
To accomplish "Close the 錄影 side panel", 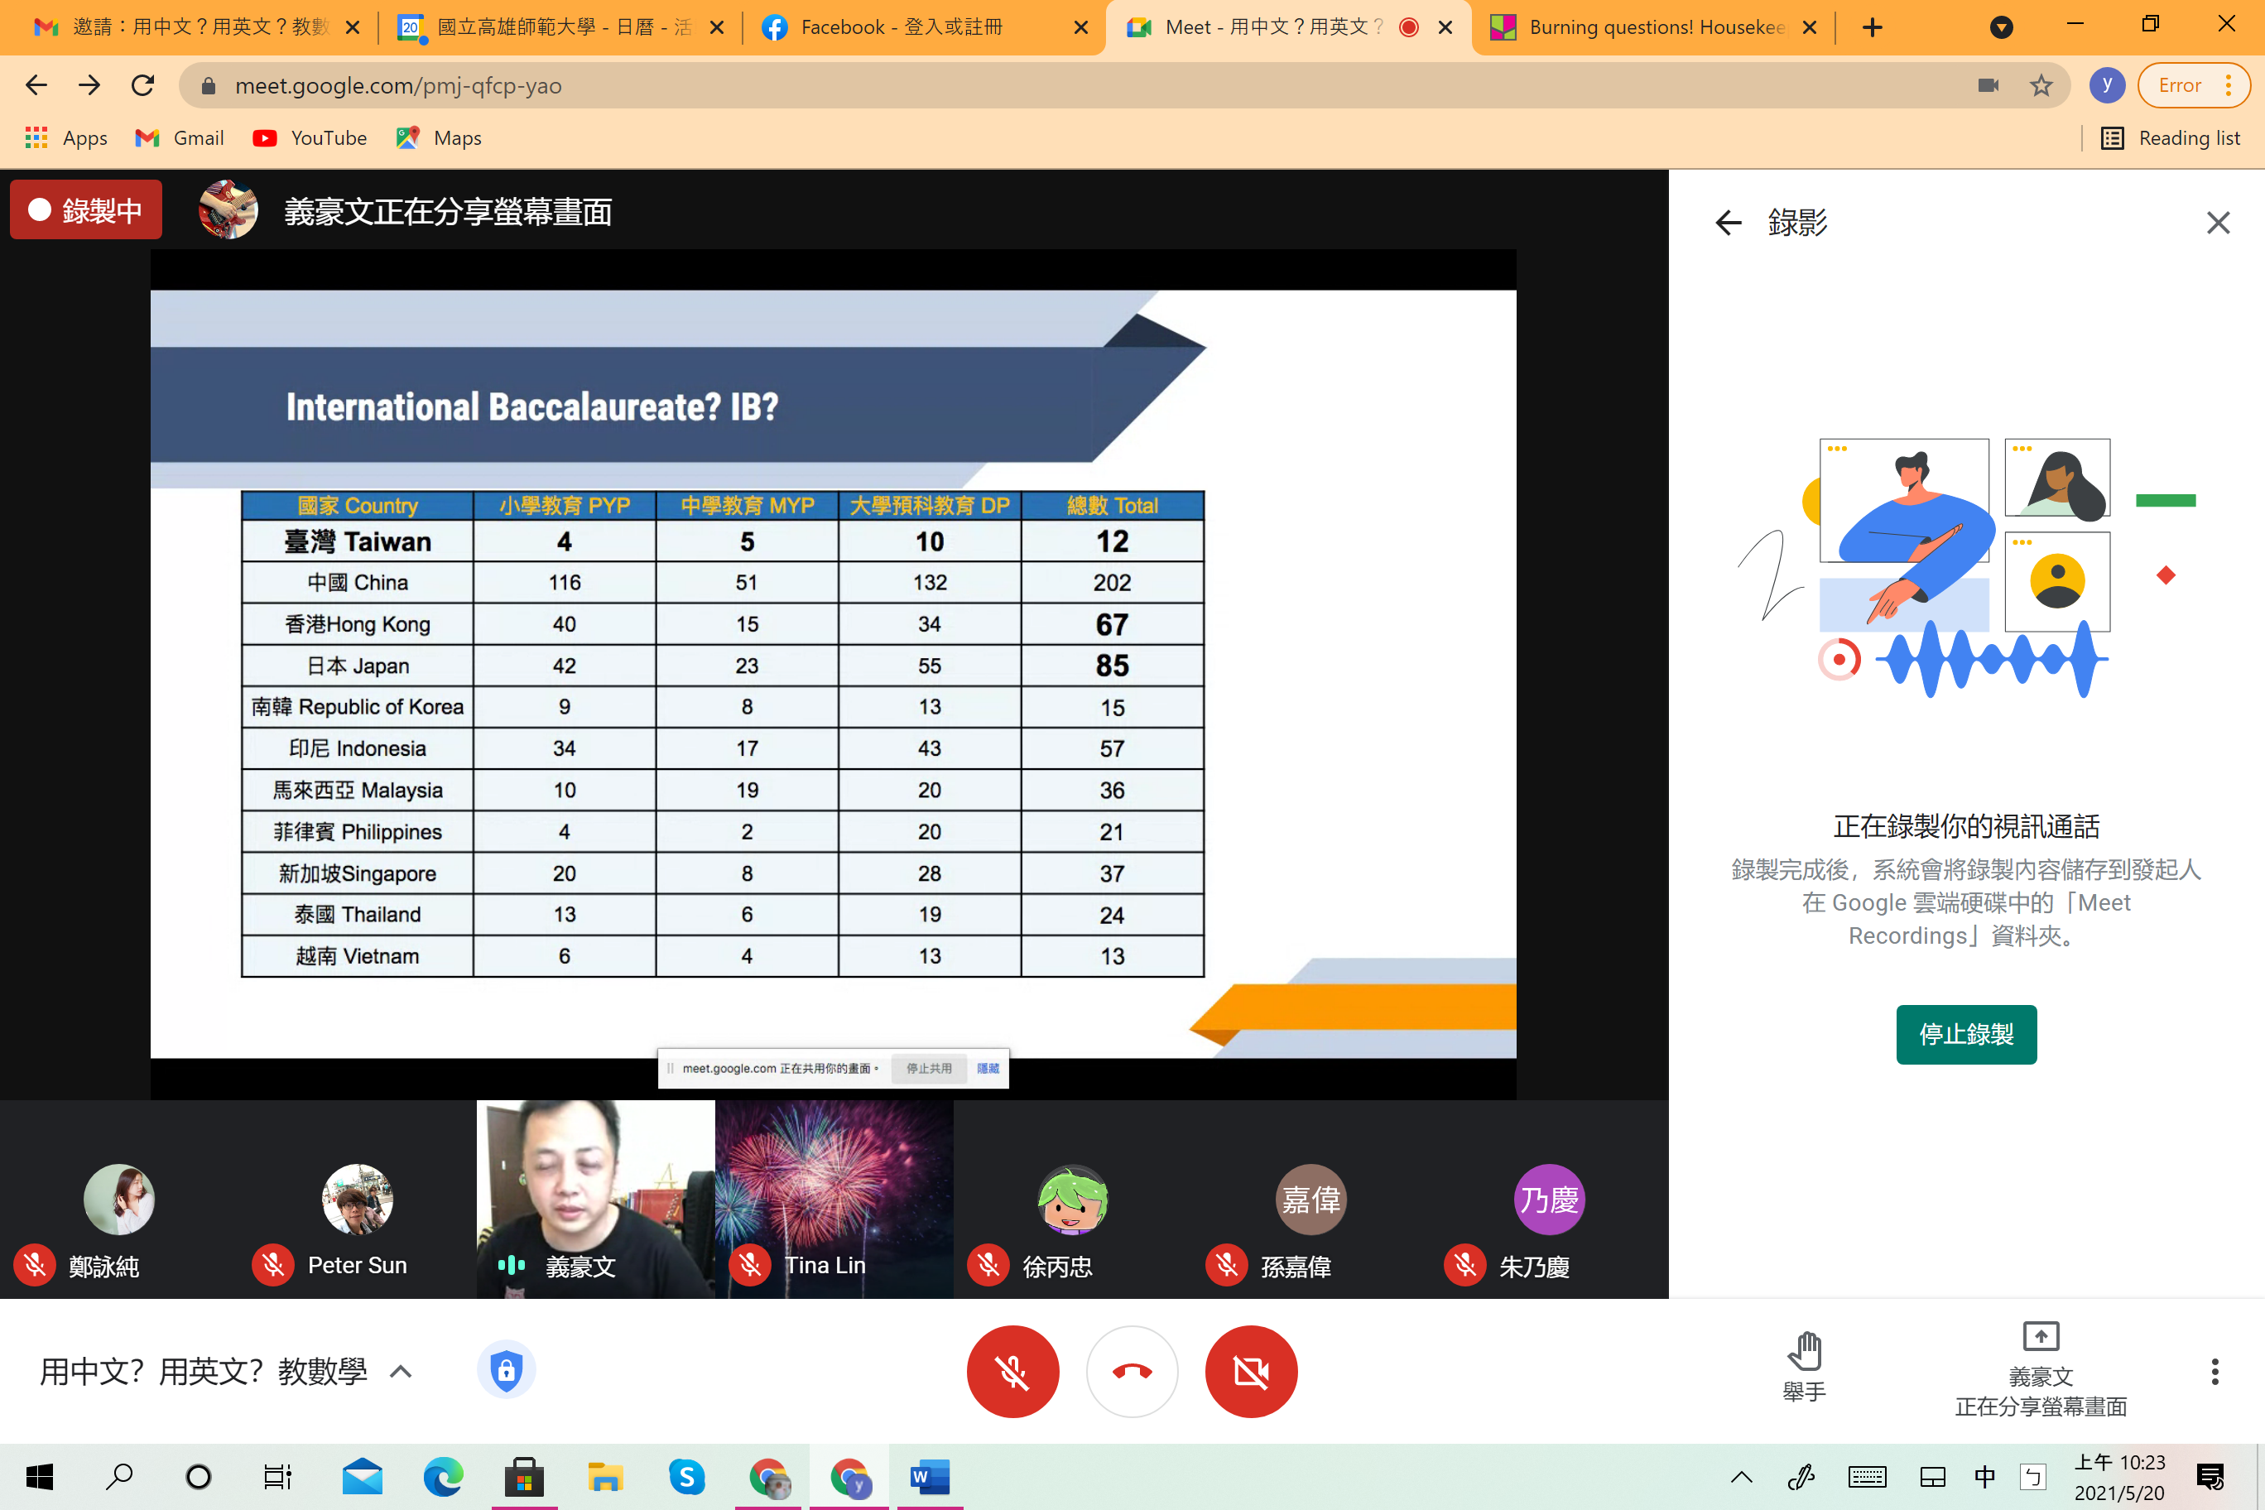I will point(2218,223).
